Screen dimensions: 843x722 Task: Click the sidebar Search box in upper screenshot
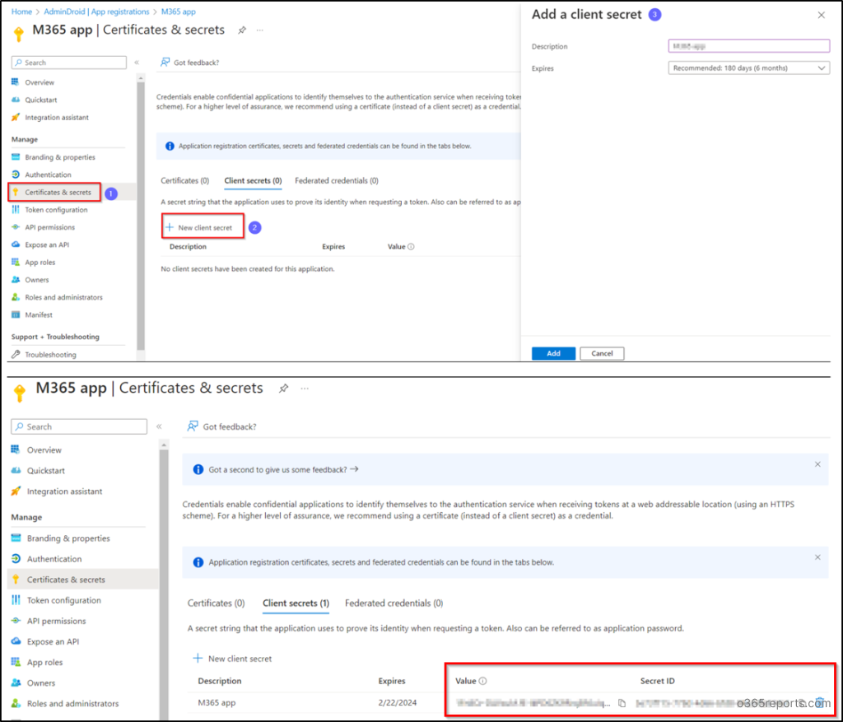coord(69,63)
